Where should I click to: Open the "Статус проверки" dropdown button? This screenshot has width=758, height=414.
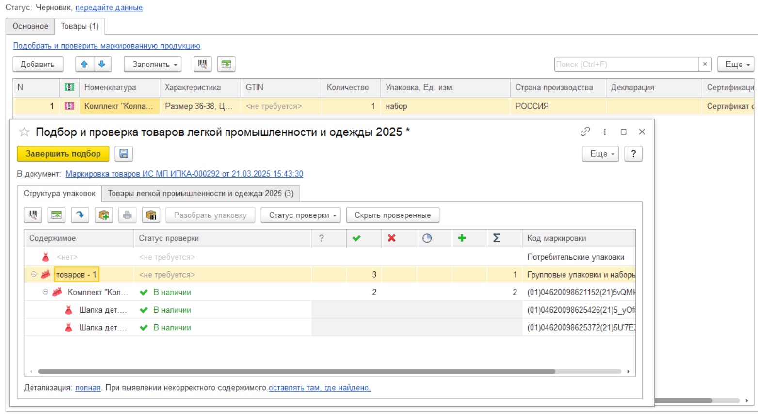tap(301, 215)
